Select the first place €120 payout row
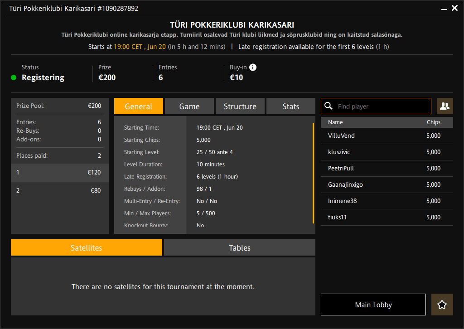The image size is (464, 329). [x=59, y=172]
